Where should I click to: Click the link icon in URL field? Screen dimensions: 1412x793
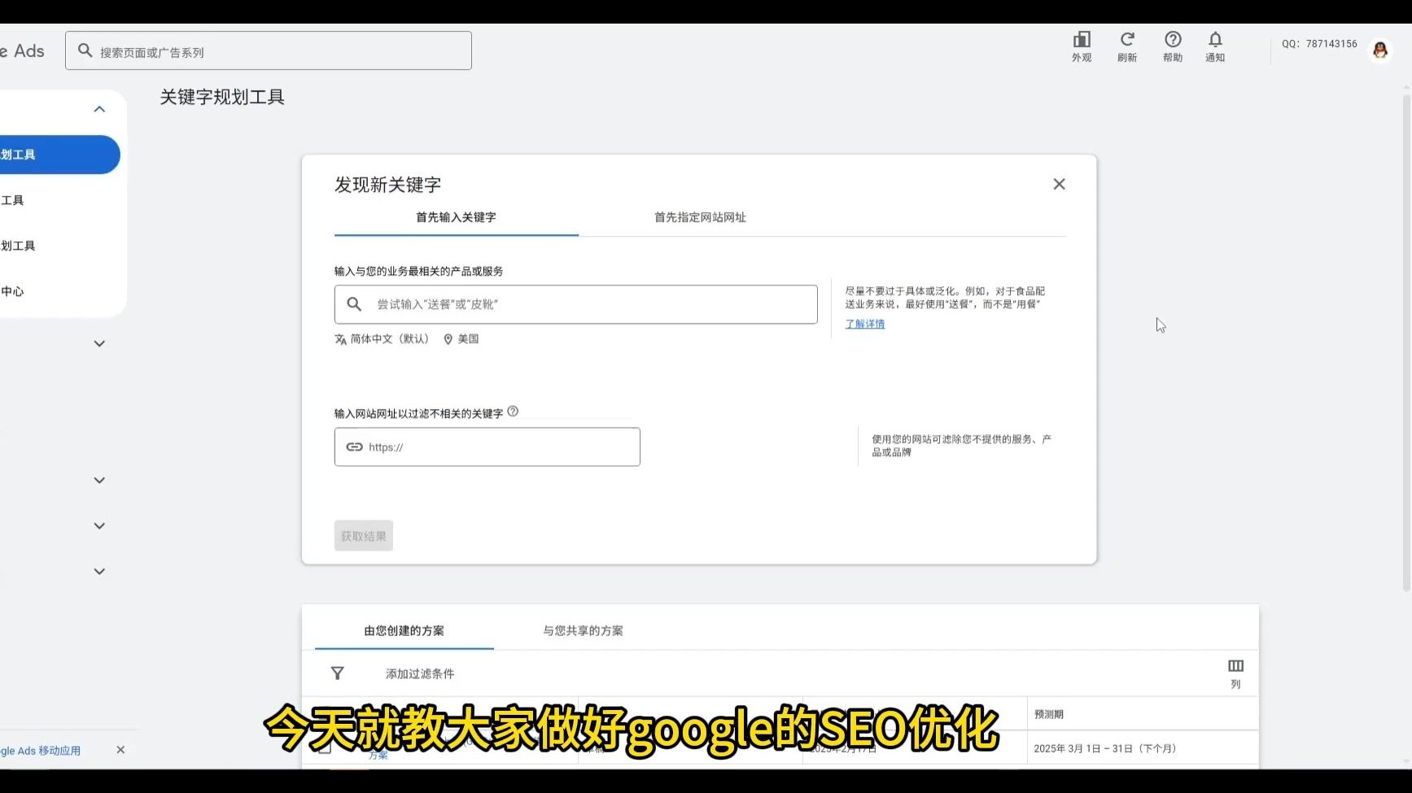tap(355, 447)
